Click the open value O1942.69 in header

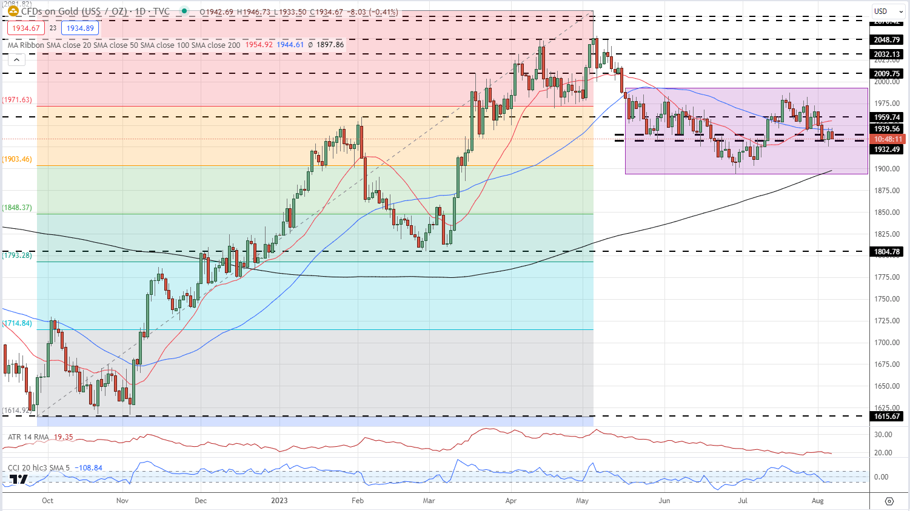pyautogui.click(x=216, y=12)
